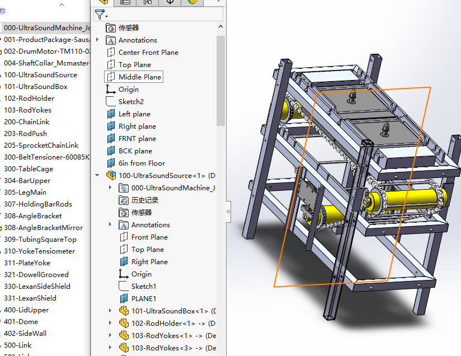This screenshot has width=461, height=356.
Task: Expand the nested Annotations folder
Action: pos(110,224)
